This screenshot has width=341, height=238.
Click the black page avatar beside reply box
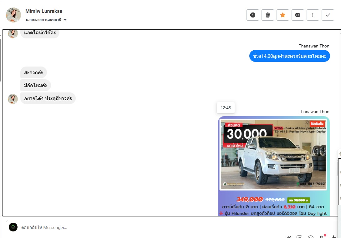pyautogui.click(x=13, y=227)
